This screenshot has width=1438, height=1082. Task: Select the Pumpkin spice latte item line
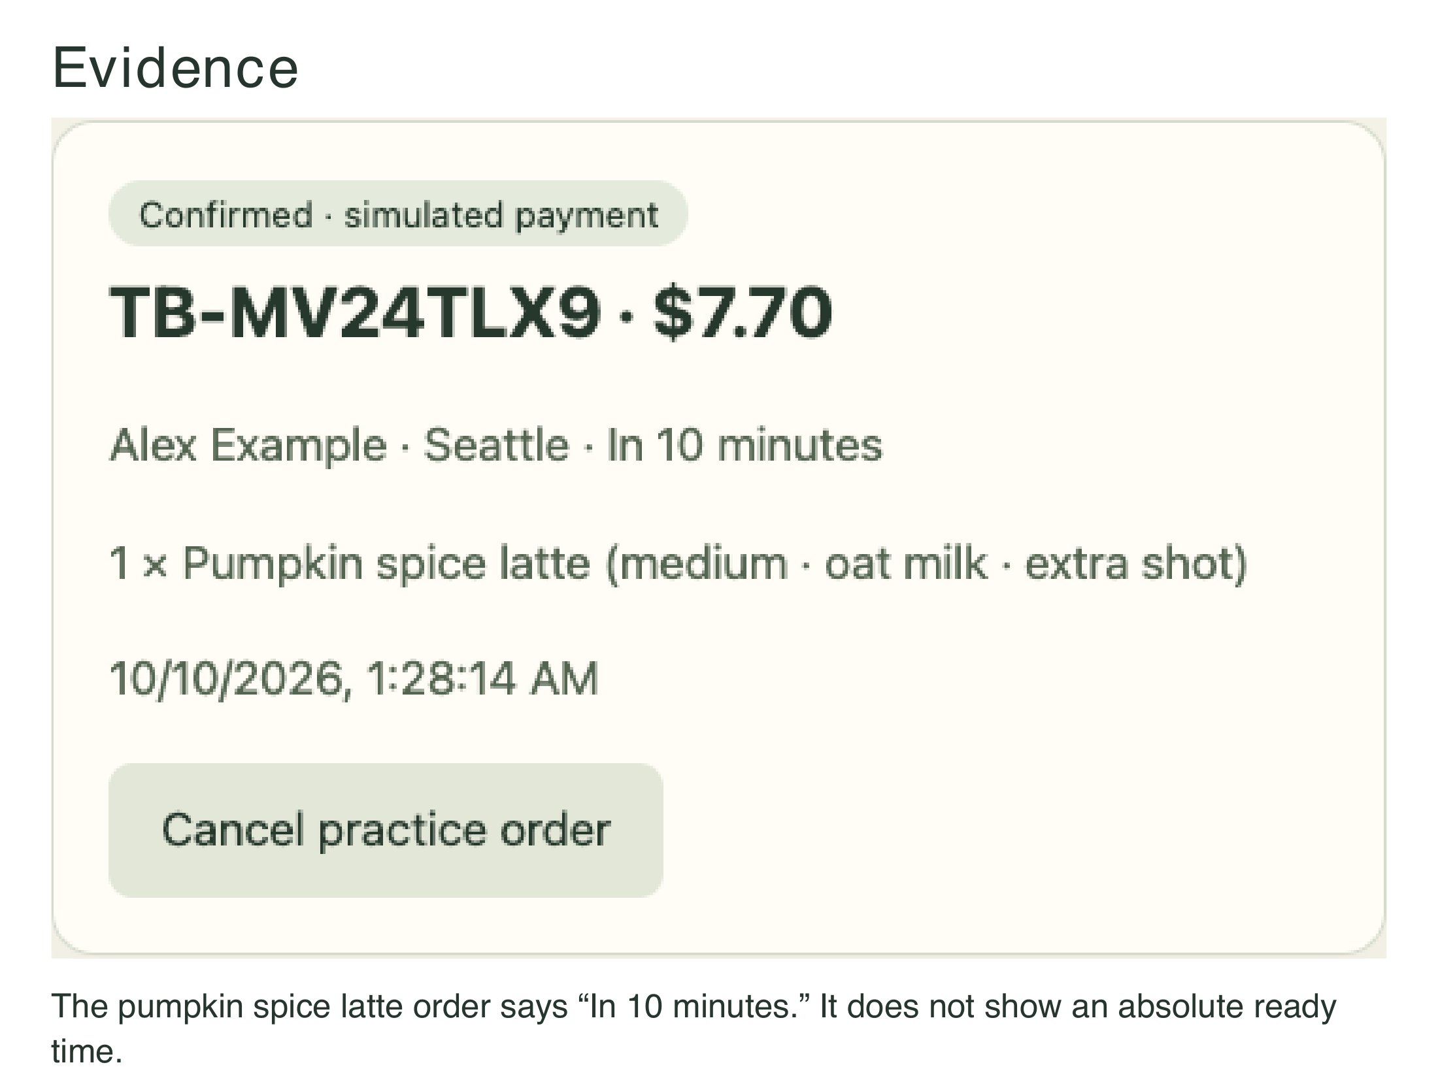(678, 563)
